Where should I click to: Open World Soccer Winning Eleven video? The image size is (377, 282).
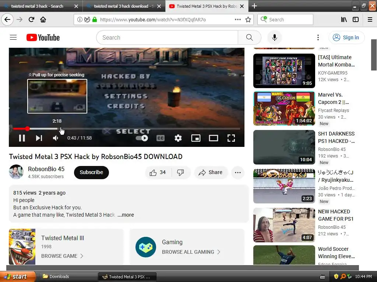click(x=284, y=255)
